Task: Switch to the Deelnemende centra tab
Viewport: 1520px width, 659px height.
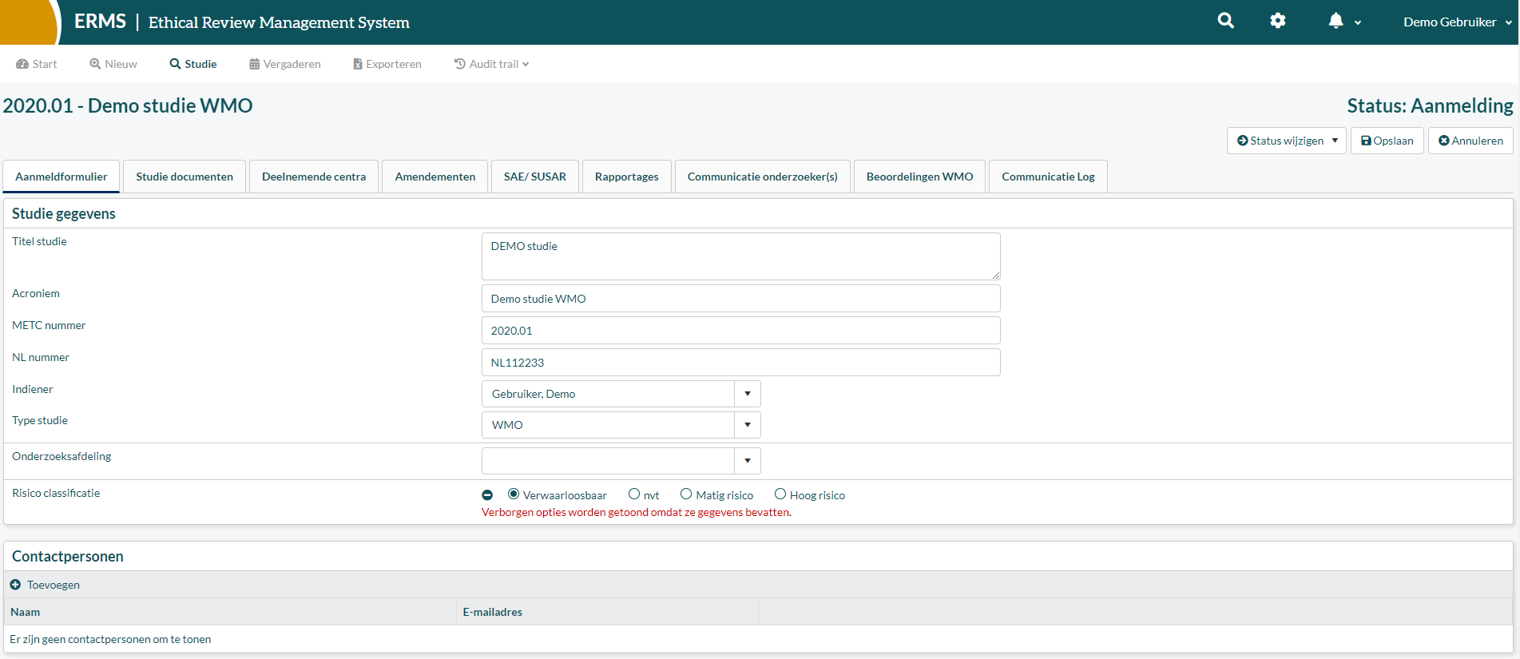Action: click(x=314, y=177)
